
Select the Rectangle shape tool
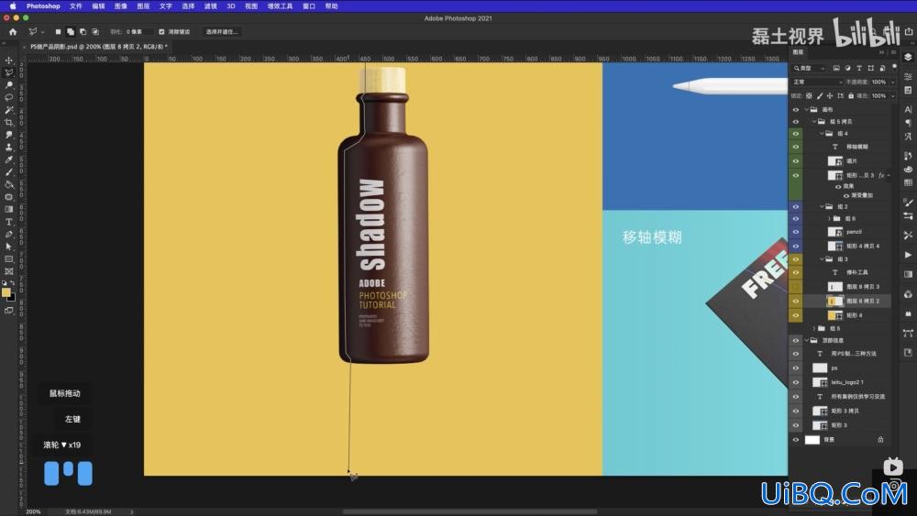[x=9, y=258]
